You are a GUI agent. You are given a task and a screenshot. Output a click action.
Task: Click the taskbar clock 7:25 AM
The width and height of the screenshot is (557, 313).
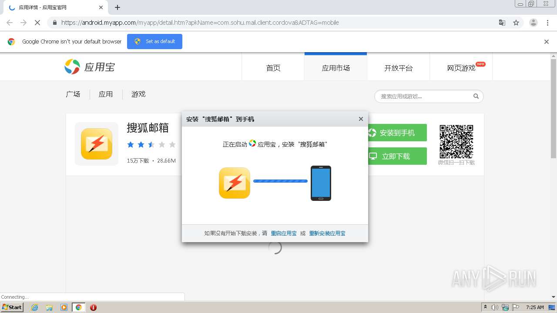[535, 307]
